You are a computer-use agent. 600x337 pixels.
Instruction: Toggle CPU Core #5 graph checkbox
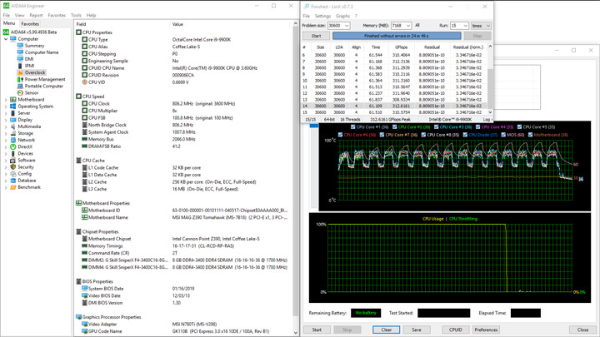point(520,126)
